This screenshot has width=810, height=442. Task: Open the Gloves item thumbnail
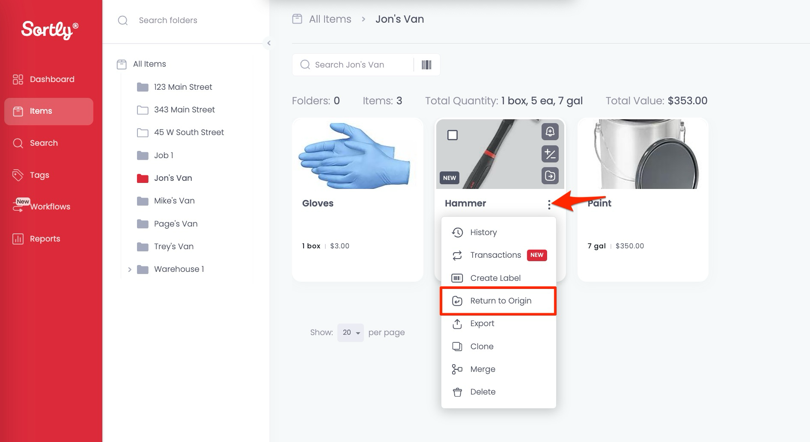tap(357, 154)
